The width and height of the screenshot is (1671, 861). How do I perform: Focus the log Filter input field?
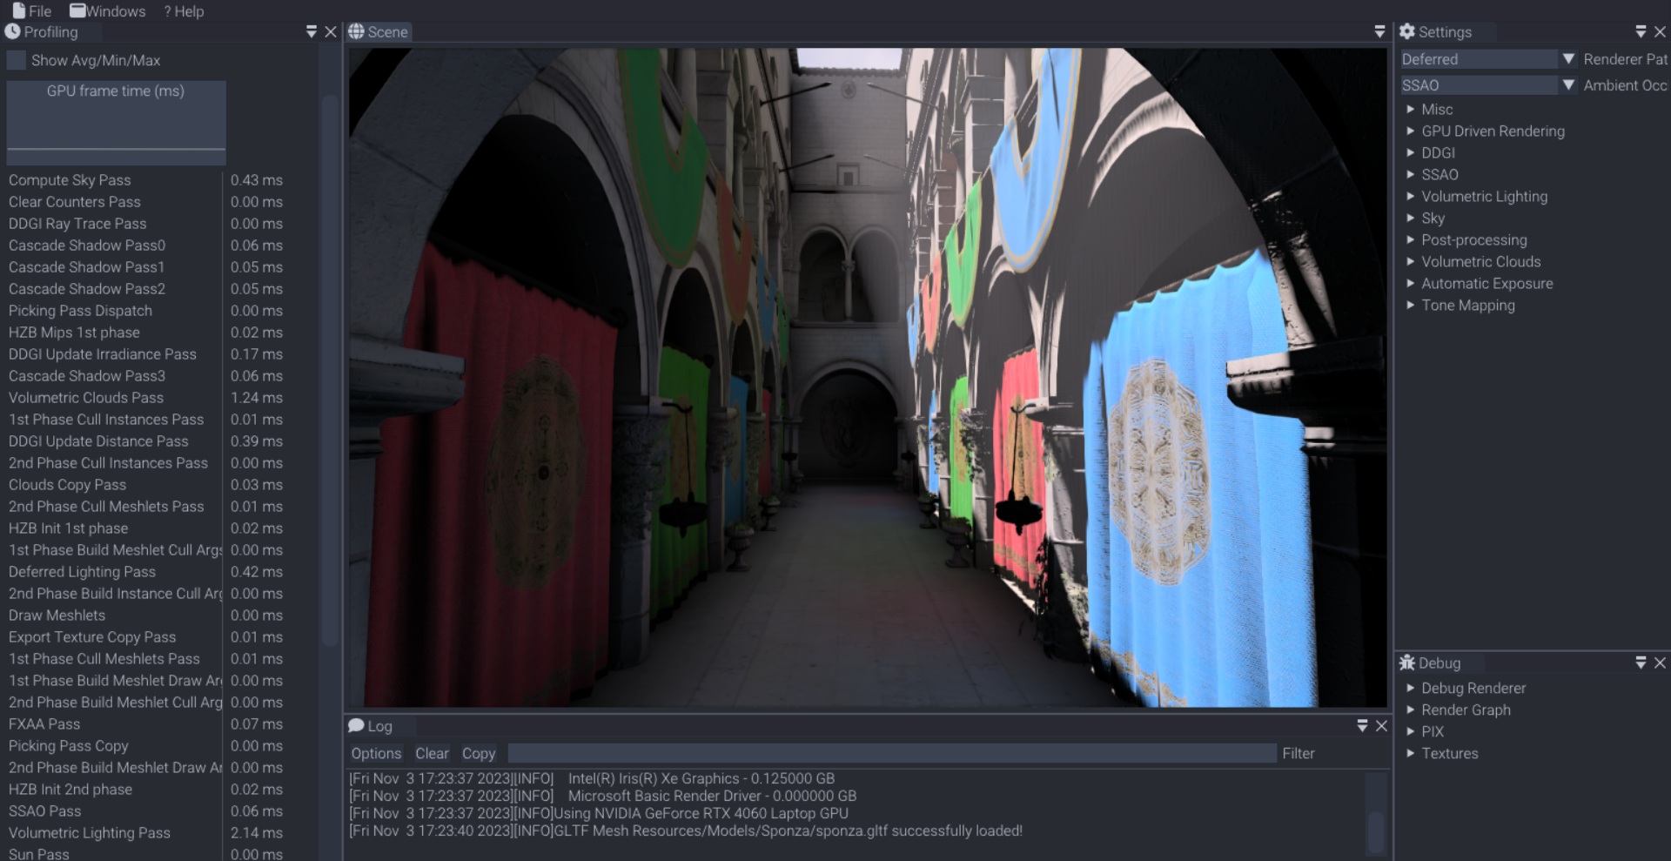click(892, 754)
